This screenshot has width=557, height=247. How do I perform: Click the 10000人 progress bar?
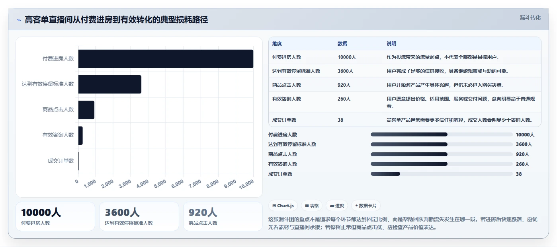click(x=442, y=134)
